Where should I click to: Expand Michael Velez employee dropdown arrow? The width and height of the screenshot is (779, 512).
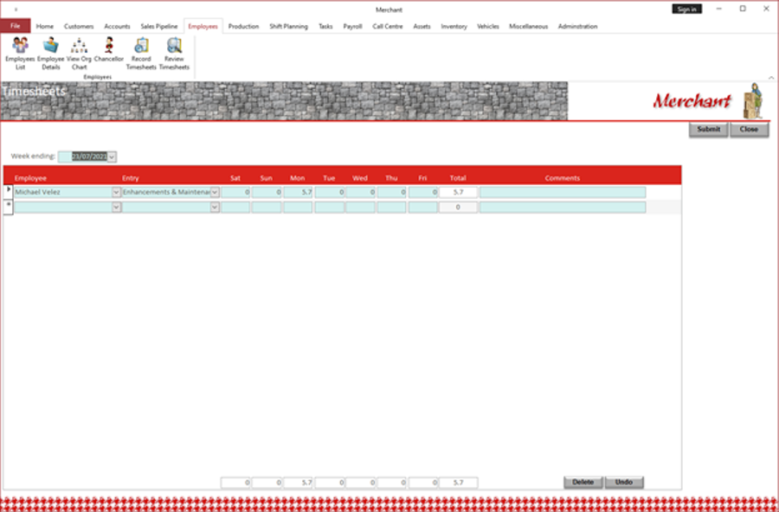coord(116,192)
